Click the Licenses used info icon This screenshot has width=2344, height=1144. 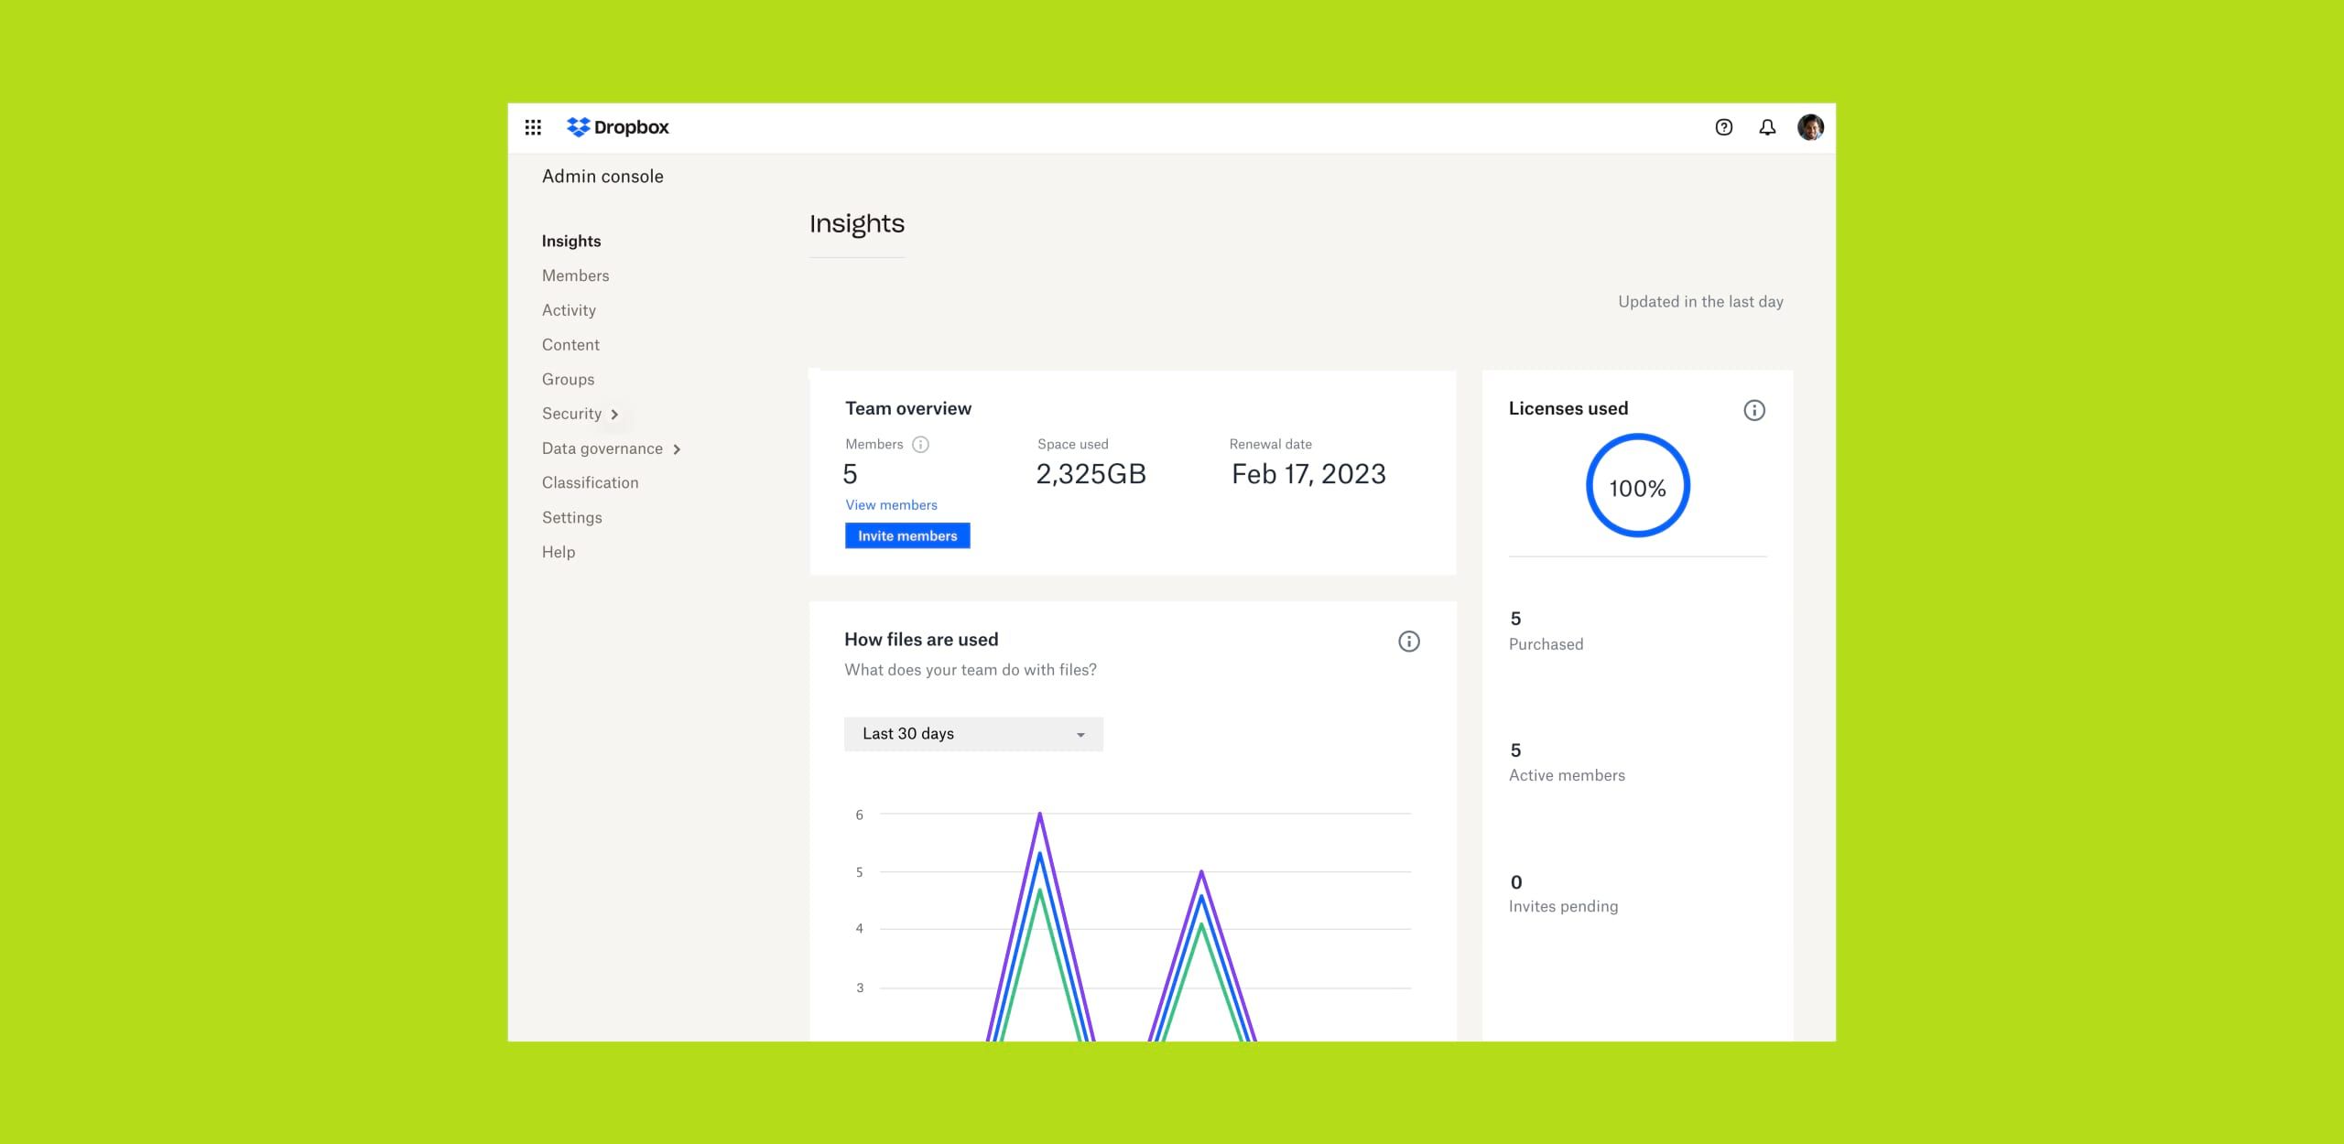pos(1753,410)
